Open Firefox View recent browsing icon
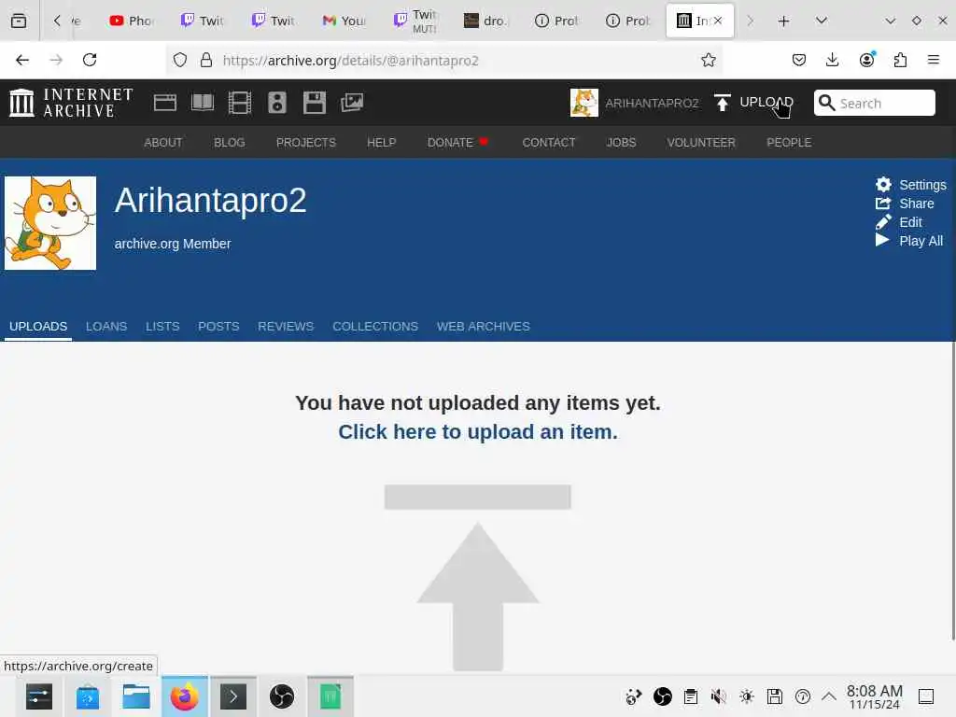The height and width of the screenshot is (717, 956). (x=19, y=21)
